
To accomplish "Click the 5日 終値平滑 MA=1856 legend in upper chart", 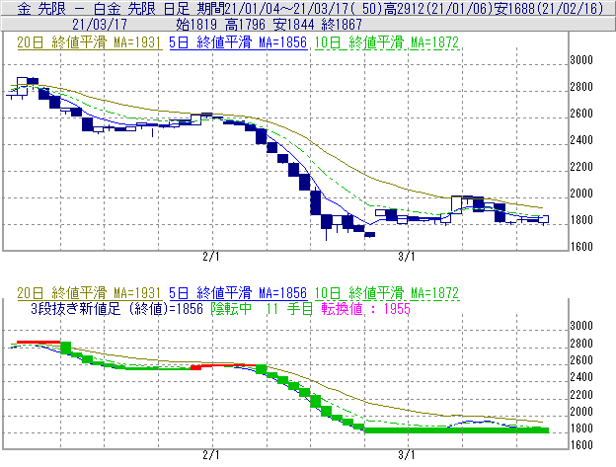I will [x=238, y=42].
